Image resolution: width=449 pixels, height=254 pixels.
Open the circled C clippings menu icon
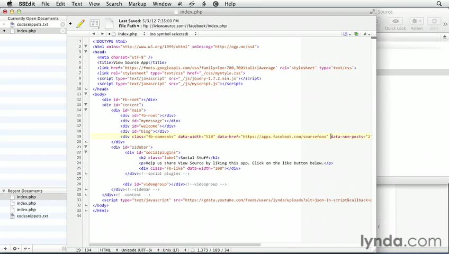(x=215, y=4)
